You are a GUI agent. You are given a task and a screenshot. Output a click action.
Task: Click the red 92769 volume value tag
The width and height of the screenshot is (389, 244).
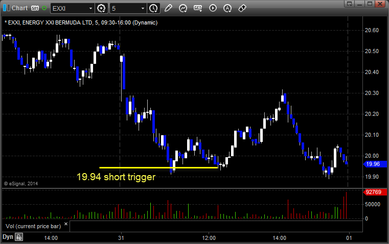pos(375,192)
